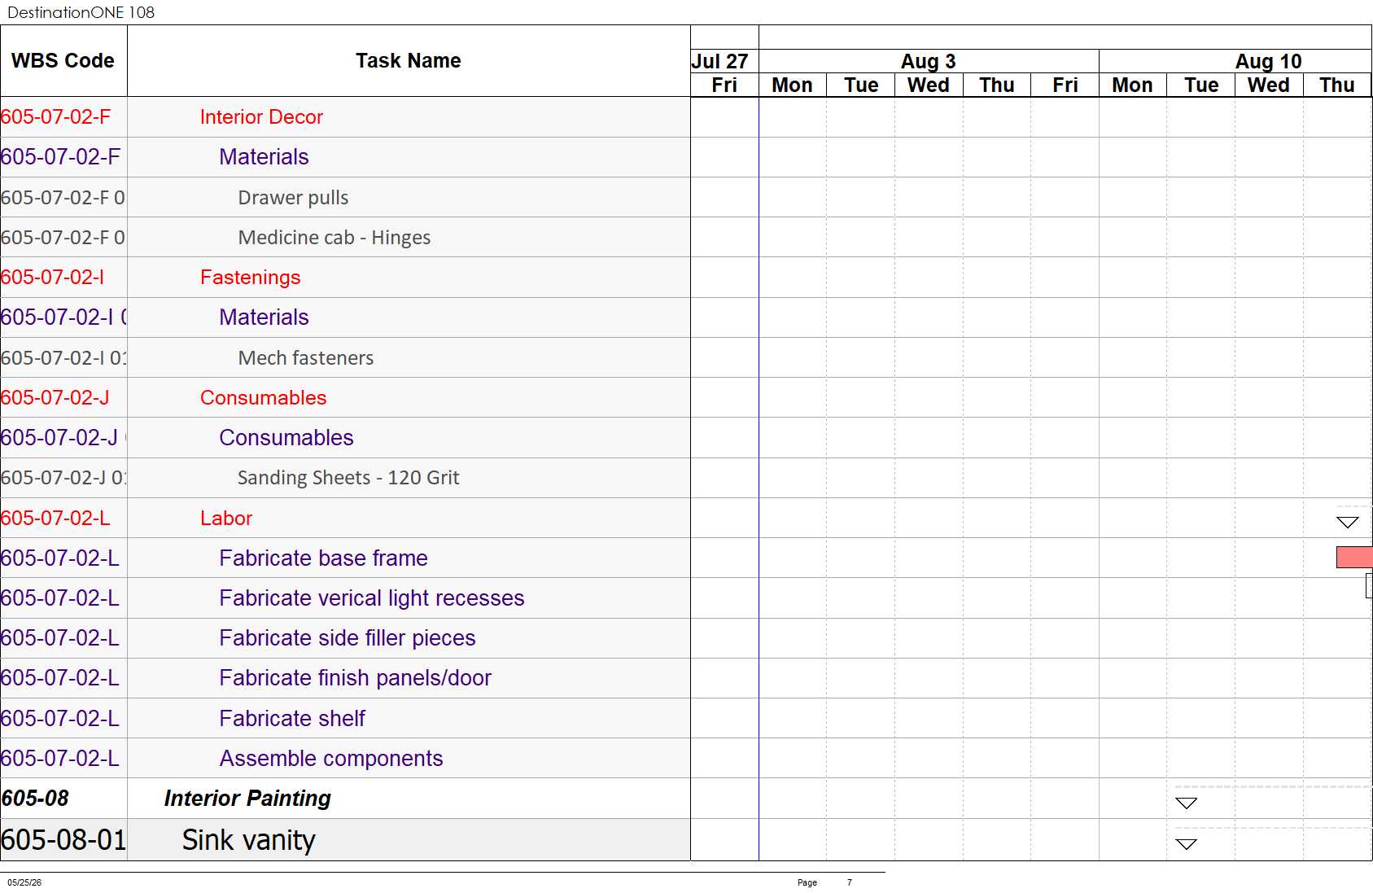The image size is (1373, 893).
Task: Click the Aug 3 week header
Action: coord(929,61)
